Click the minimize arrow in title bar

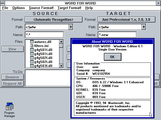[x=158, y=3]
